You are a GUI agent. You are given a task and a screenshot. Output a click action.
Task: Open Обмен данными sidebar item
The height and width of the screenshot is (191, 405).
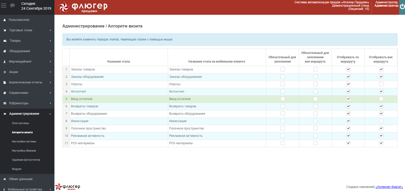[x=21, y=179]
